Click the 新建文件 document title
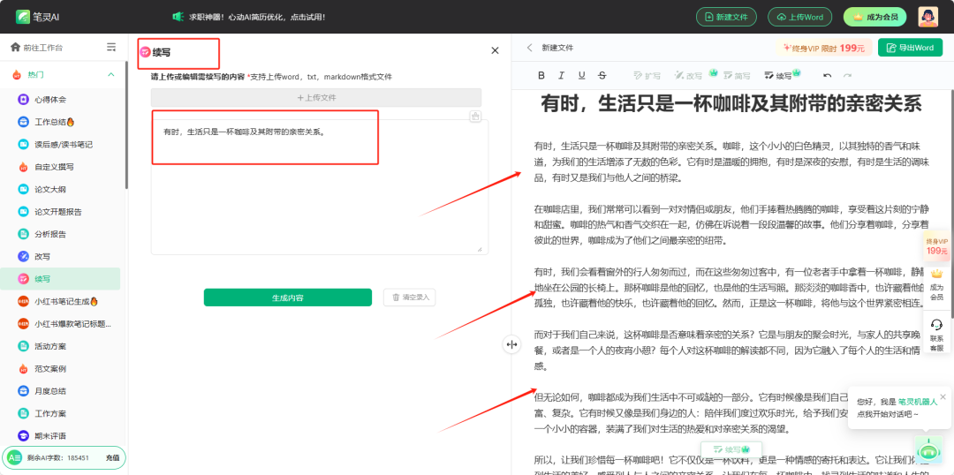The image size is (954, 475). [557, 48]
